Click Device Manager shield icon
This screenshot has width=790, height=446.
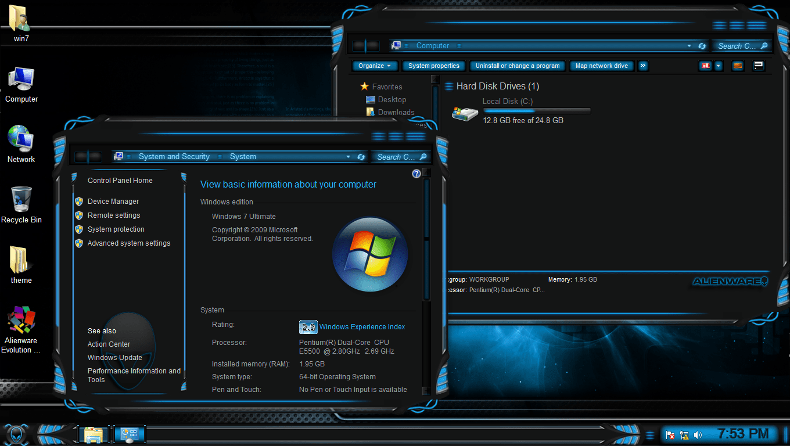(79, 202)
